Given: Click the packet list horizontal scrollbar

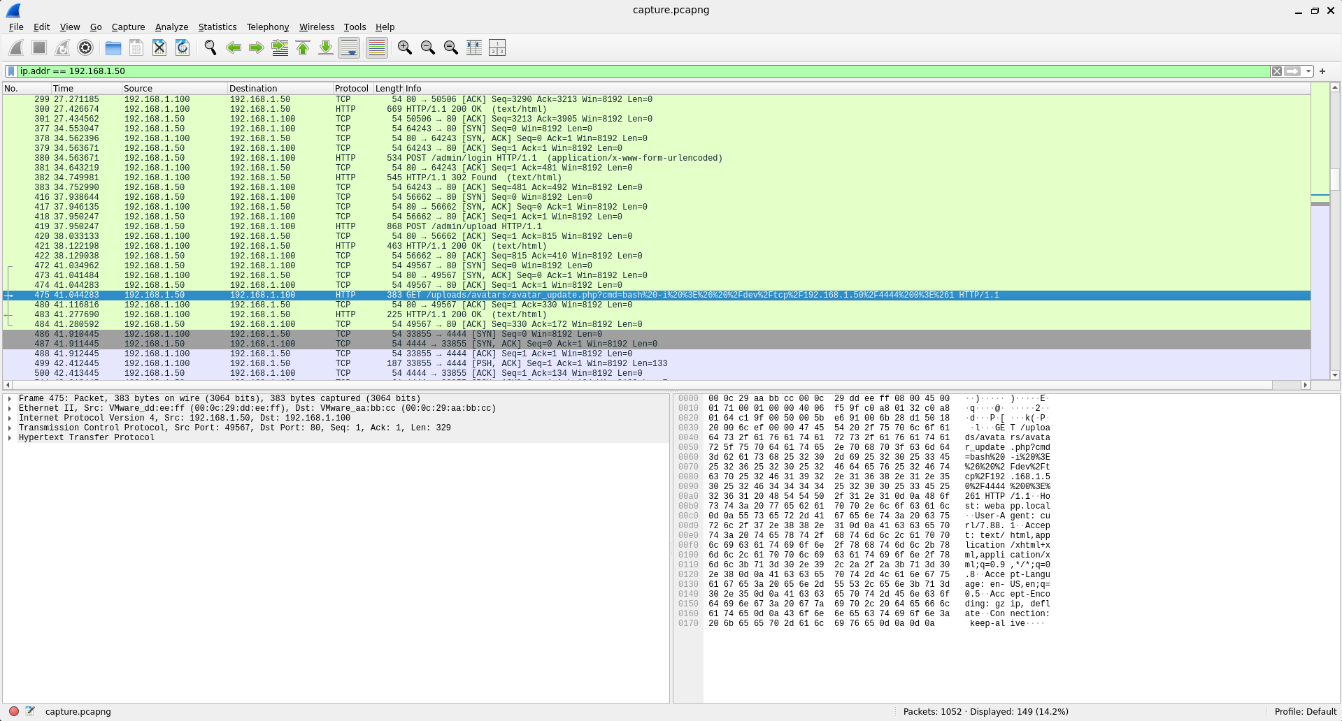Looking at the screenshot, I should coord(656,385).
